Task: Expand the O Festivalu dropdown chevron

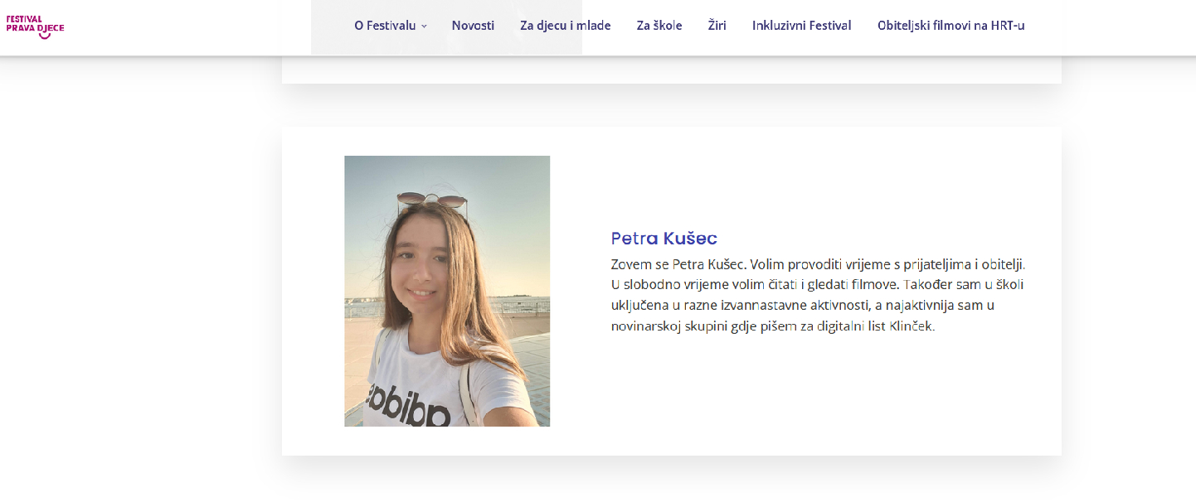Action: click(x=424, y=27)
